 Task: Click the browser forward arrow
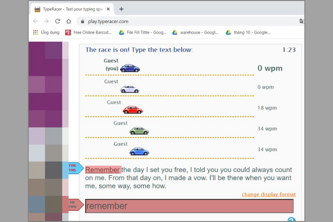47,21
